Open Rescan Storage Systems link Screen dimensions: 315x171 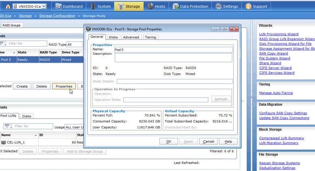tap(279, 163)
